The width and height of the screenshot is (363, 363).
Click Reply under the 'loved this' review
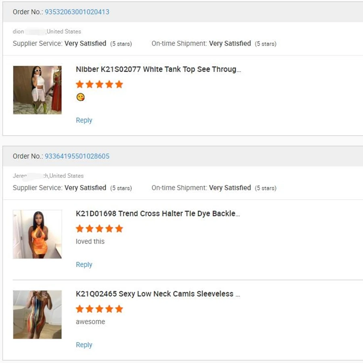84,265
